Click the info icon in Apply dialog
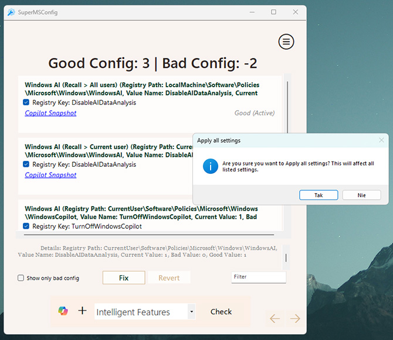Viewport: 393px width, 340px height. [x=211, y=166]
